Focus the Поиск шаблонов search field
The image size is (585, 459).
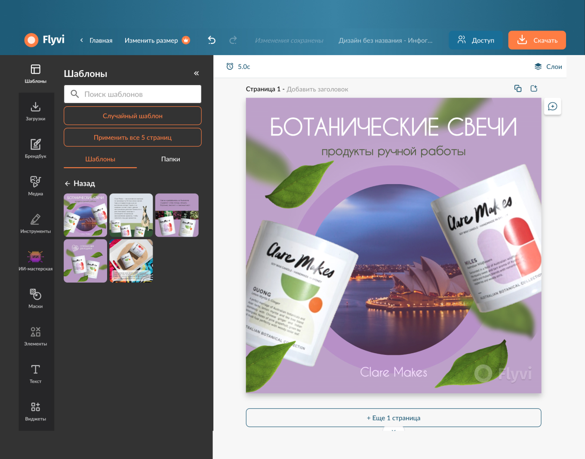[132, 94]
